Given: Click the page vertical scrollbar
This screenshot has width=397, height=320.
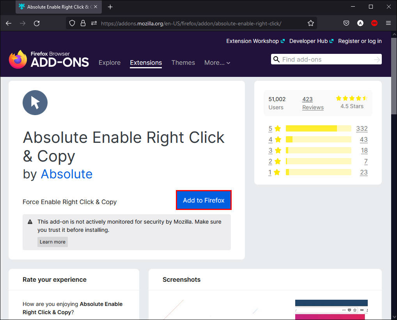Looking at the screenshot, I should pyautogui.click(x=394, y=76).
